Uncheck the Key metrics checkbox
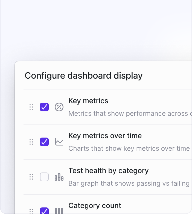This screenshot has width=192, height=214. (x=44, y=107)
